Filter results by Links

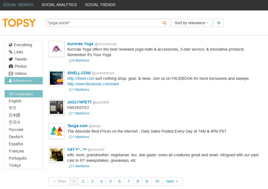click(x=24, y=52)
